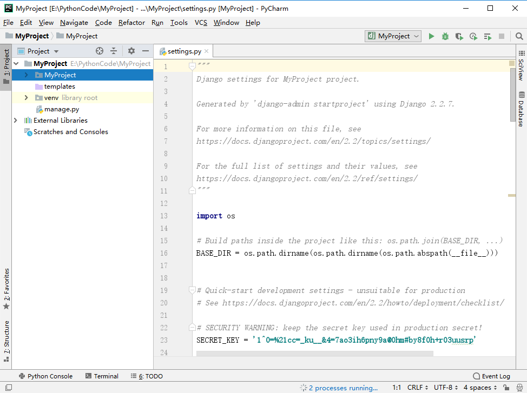Open the Event Log
This screenshot has width=527, height=393.
click(x=491, y=376)
